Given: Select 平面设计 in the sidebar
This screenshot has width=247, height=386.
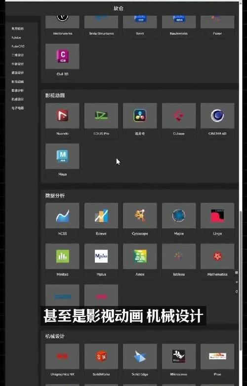Looking at the screenshot, I should click(17, 64).
